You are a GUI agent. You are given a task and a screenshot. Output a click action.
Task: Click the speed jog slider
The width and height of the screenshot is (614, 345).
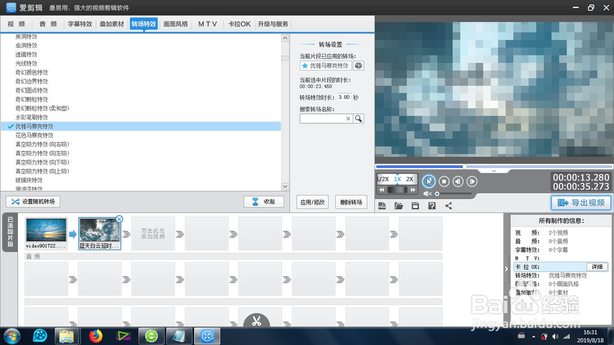point(397,190)
